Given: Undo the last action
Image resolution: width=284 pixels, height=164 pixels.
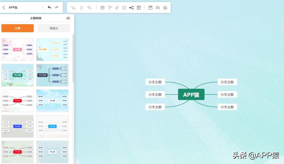Looking at the screenshot, I should (x=49, y=7).
